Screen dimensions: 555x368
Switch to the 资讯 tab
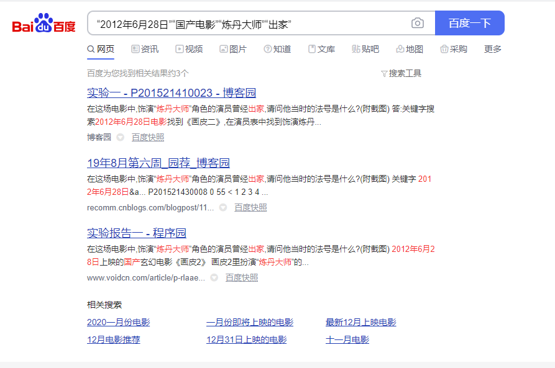tap(145, 49)
